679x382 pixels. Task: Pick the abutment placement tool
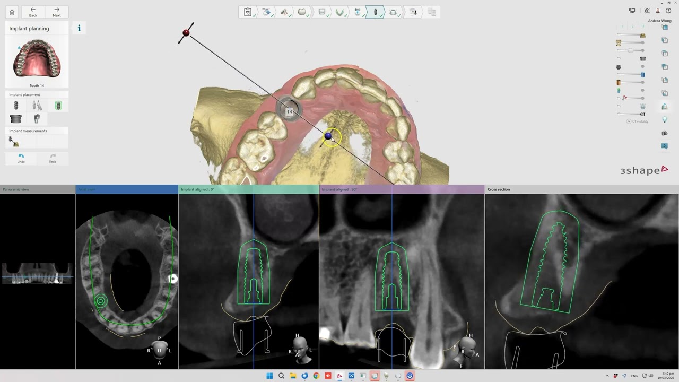point(37,119)
